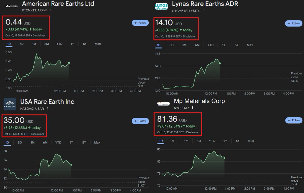Select 5D tab on American Rare Earths chart
This screenshot has width=304, height=193.
[22, 44]
